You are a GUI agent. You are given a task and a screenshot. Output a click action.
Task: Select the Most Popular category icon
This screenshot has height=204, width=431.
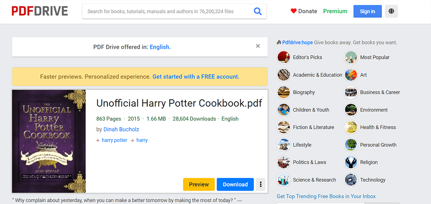351,57
